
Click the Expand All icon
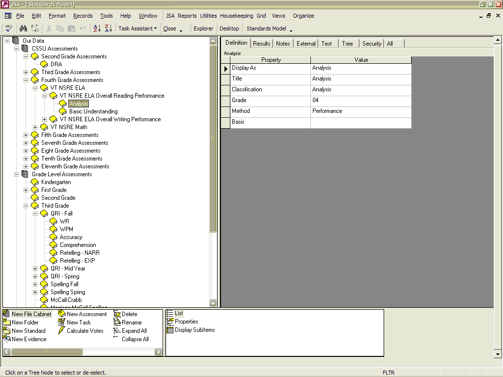(x=117, y=331)
